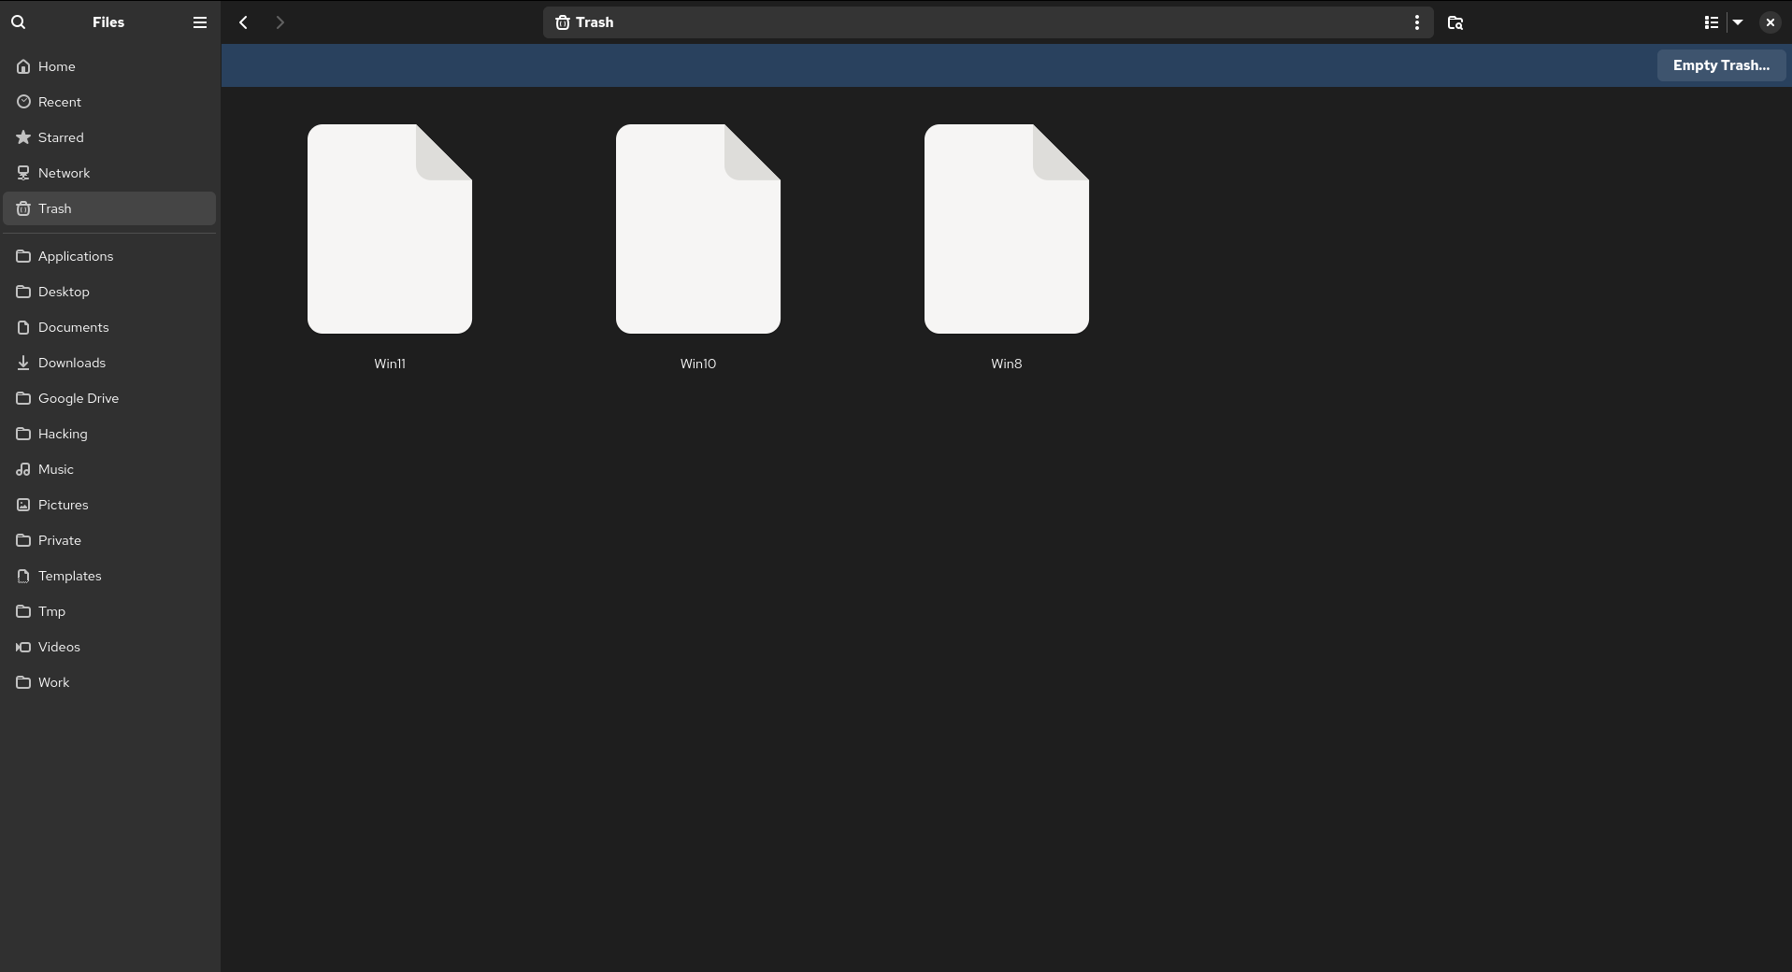This screenshot has height=972, width=1792.
Task: Toggle list view layout icon
Action: click(1711, 22)
